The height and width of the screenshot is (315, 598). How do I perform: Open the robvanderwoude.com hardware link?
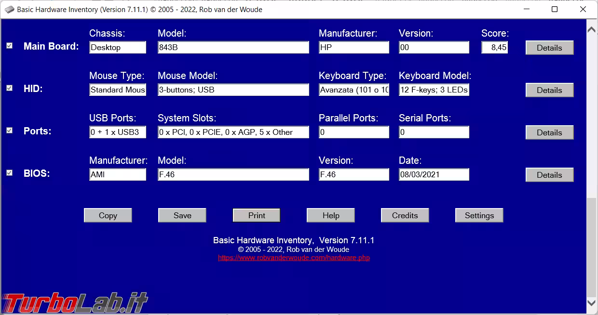tap(294, 258)
